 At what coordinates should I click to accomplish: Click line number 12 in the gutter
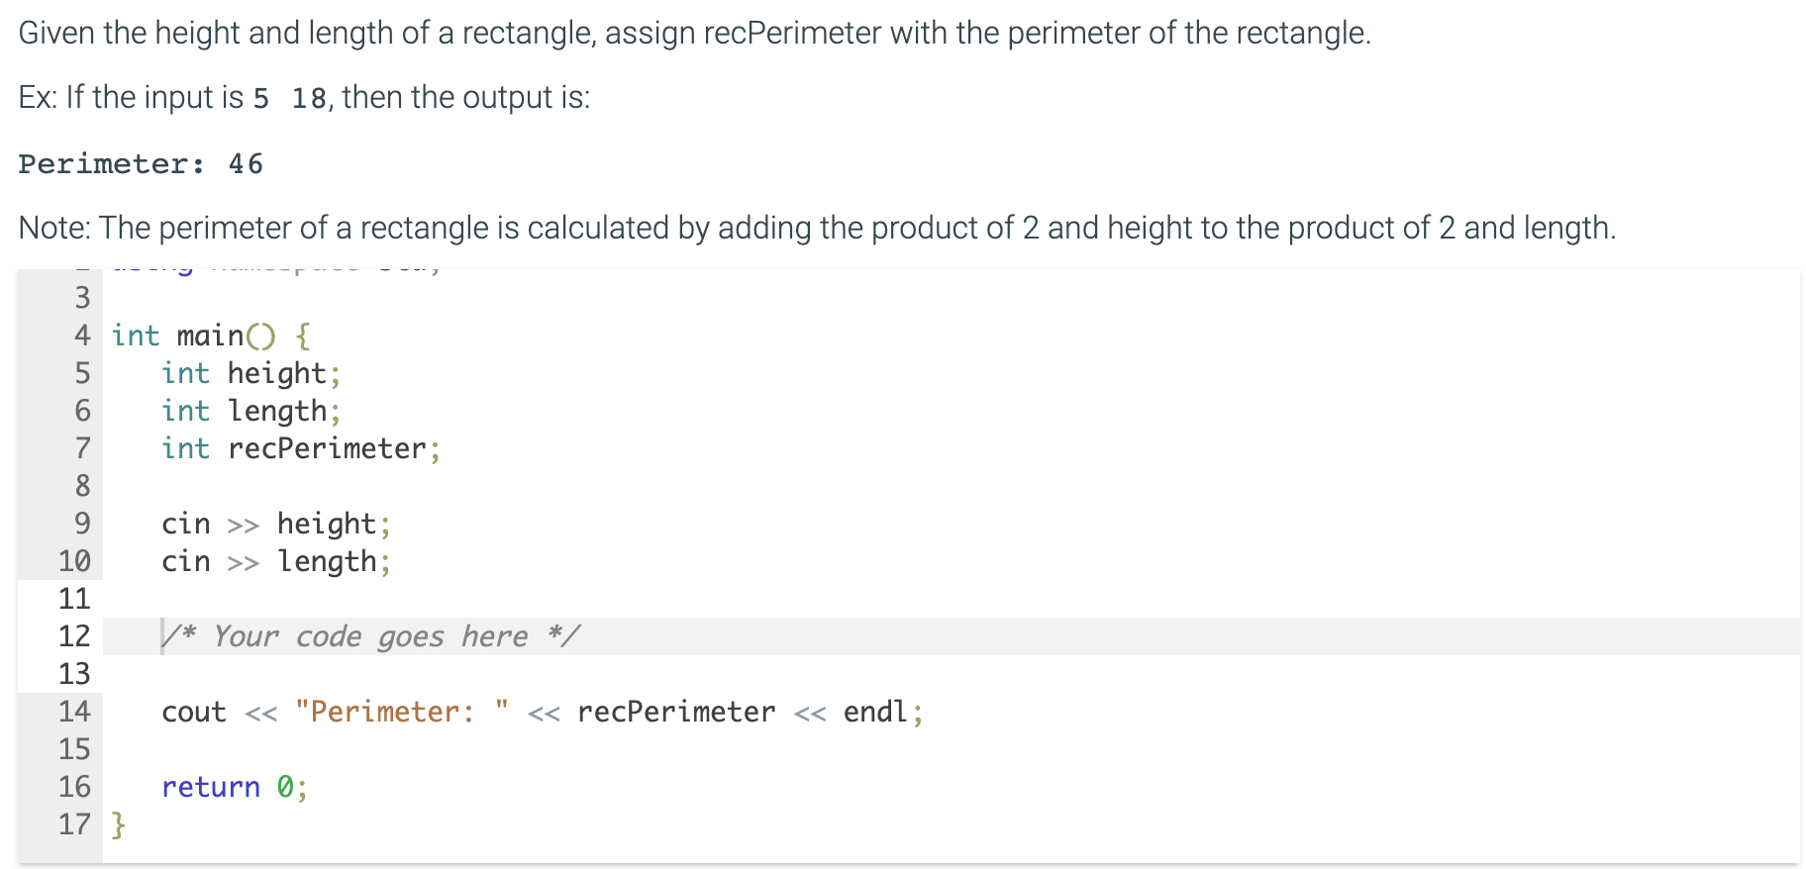[74, 636]
